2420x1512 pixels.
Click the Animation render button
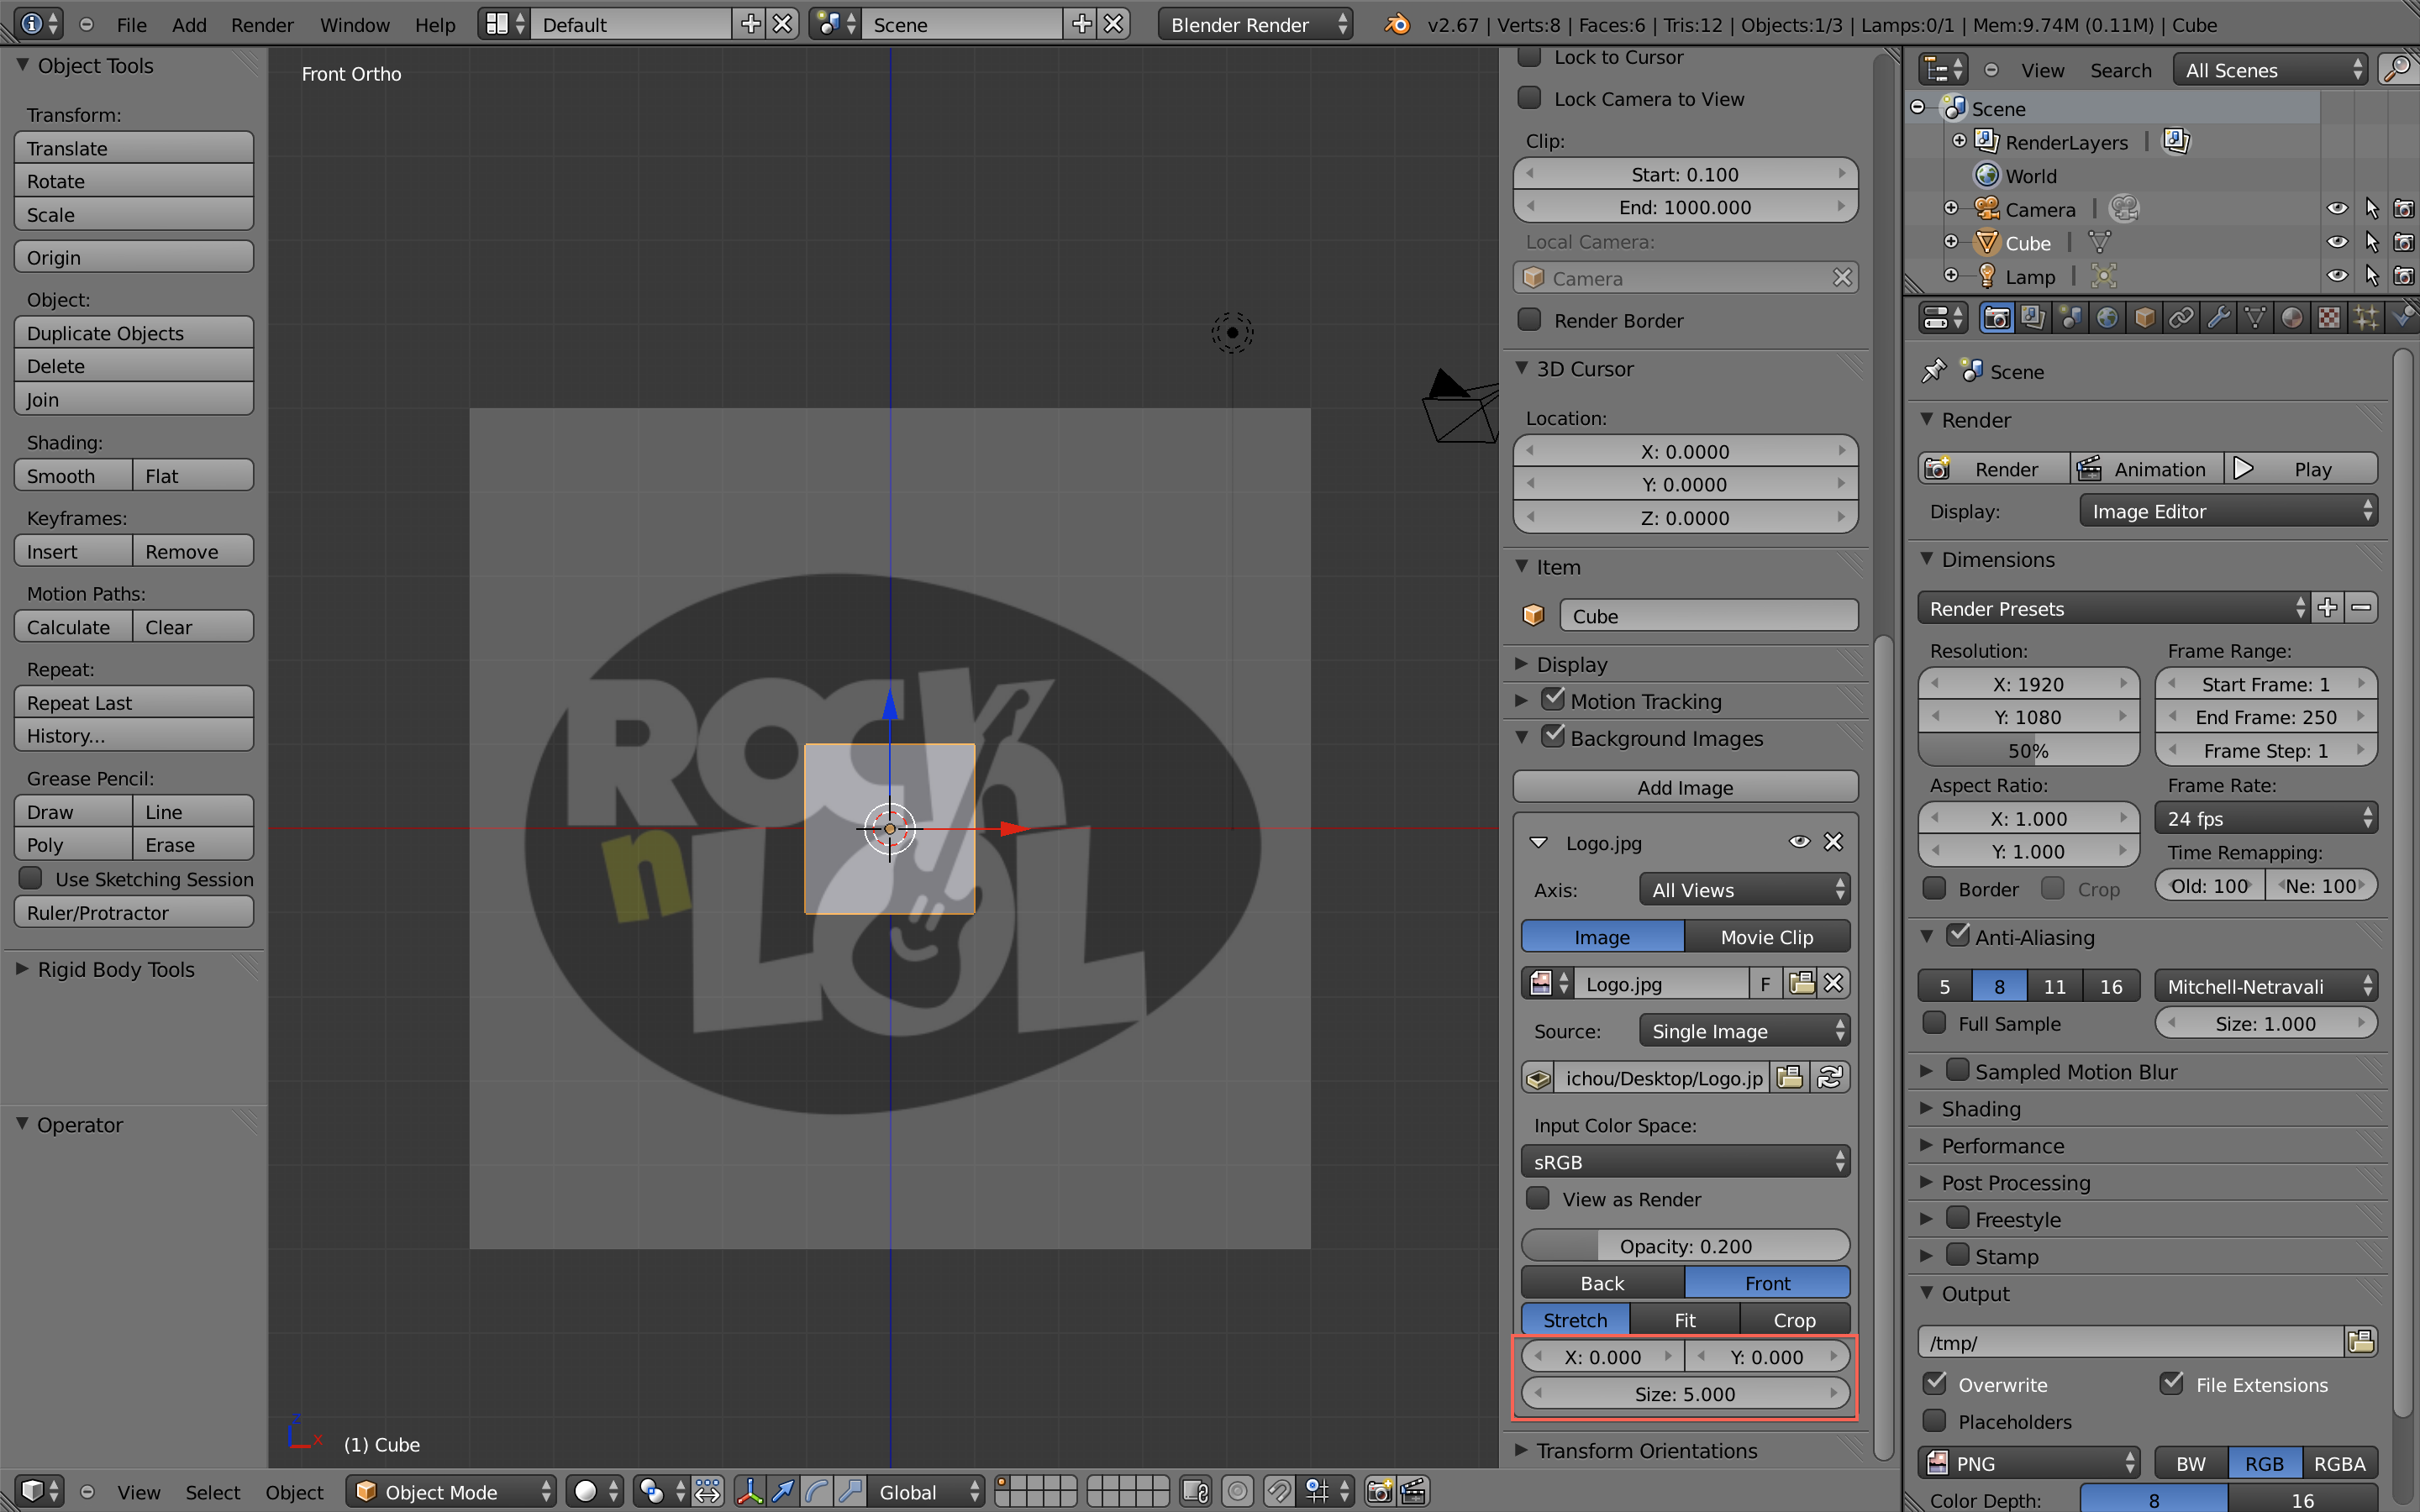[2146, 468]
